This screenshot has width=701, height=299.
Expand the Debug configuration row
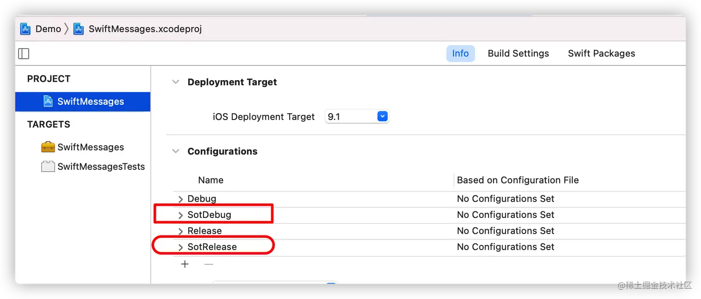181,199
